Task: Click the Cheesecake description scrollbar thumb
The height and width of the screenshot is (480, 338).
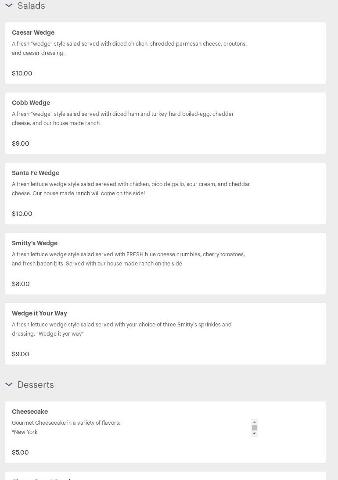Action: (x=254, y=428)
